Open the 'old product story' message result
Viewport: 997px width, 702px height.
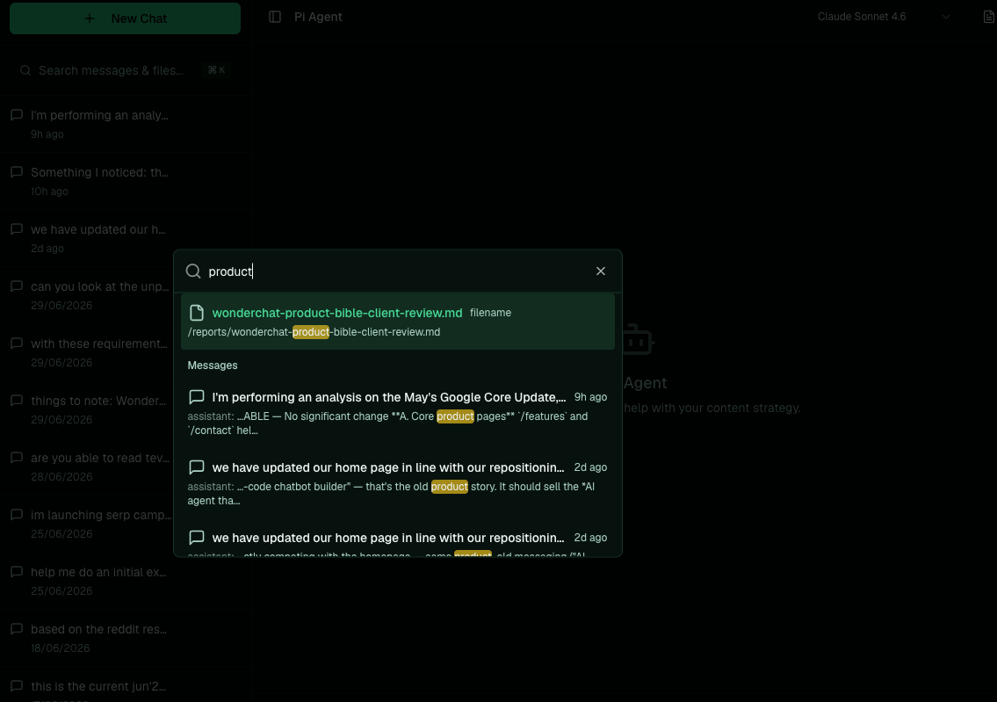[398, 483]
